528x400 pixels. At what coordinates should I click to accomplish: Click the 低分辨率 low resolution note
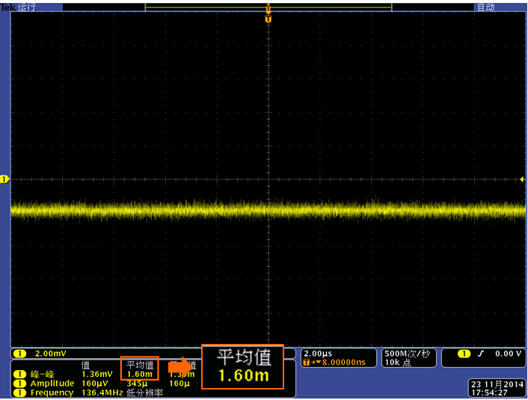coord(145,393)
